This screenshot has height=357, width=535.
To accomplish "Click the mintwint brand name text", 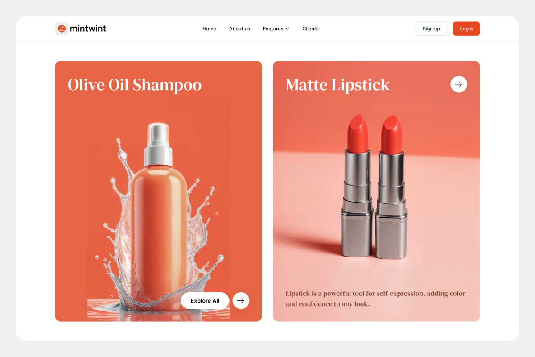I will pos(88,29).
